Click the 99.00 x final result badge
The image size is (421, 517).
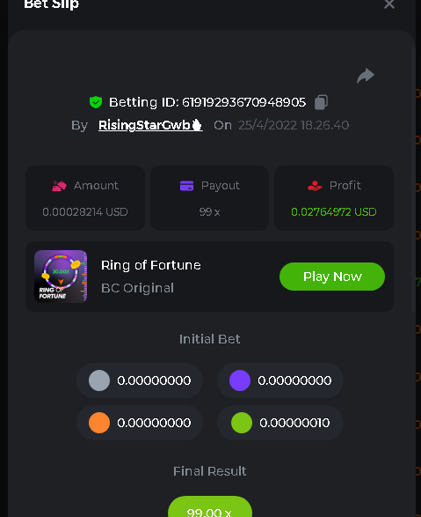[210, 506]
